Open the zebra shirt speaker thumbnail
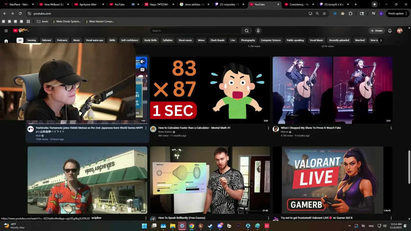This screenshot has width=411, height=231. tap(210, 180)
